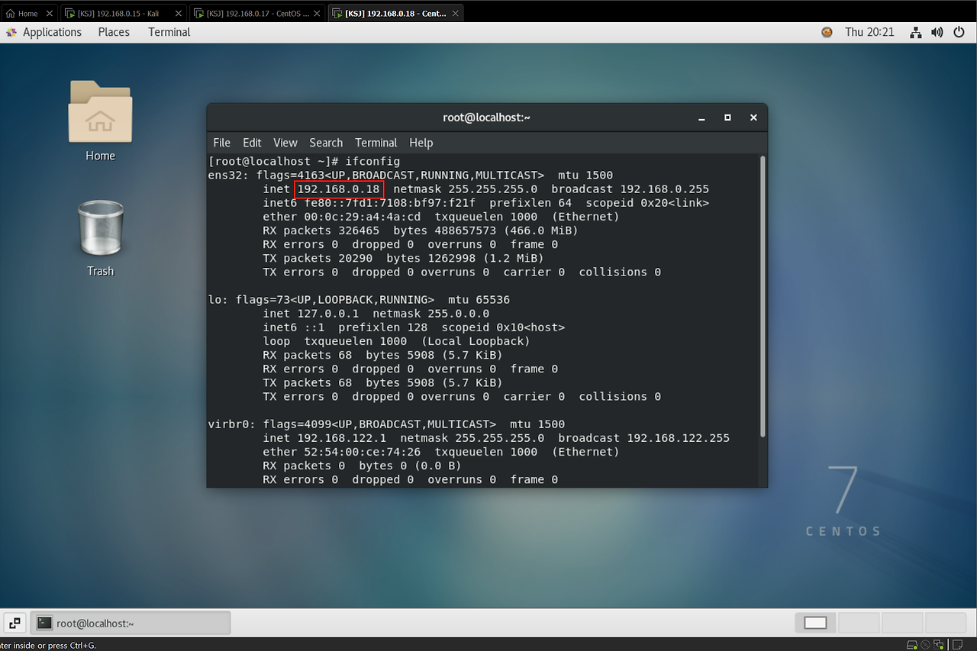Click the VMware CD/DVD drive status icon
The image size is (977, 651).
coord(925,645)
